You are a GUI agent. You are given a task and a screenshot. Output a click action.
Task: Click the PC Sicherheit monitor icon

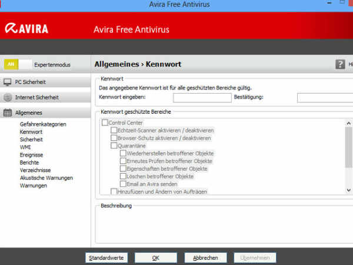point(8,82)
